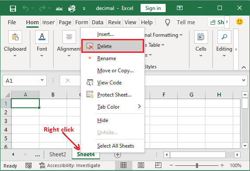This screenshot has width=250, height=171.
Task: Open the Name Box dropdown arrow
Action: coord(42,80)
